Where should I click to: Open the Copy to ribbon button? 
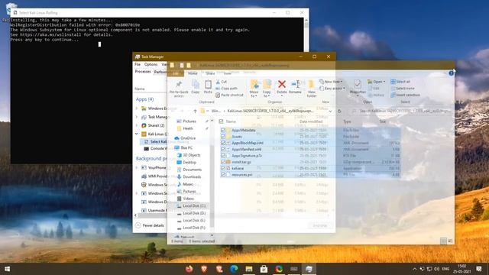pos(267,89)
